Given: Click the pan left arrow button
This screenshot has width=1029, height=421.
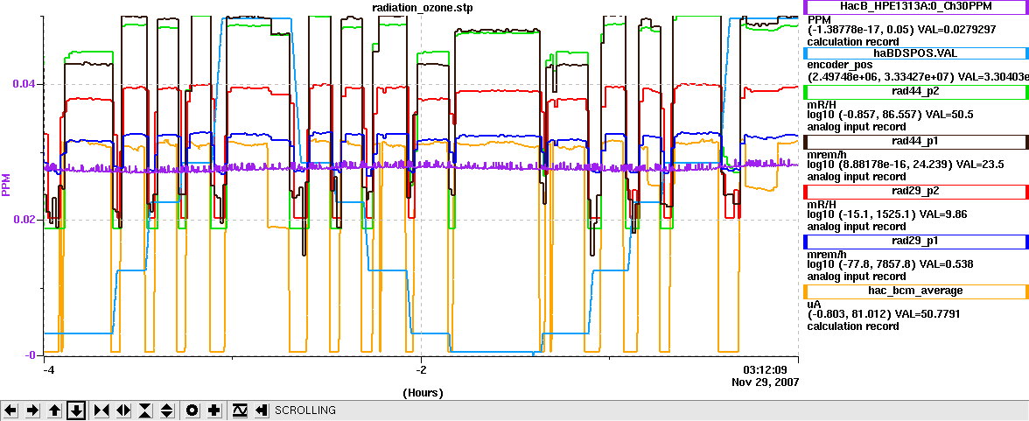Looking at the screenshot, I should tap(10, 410).
